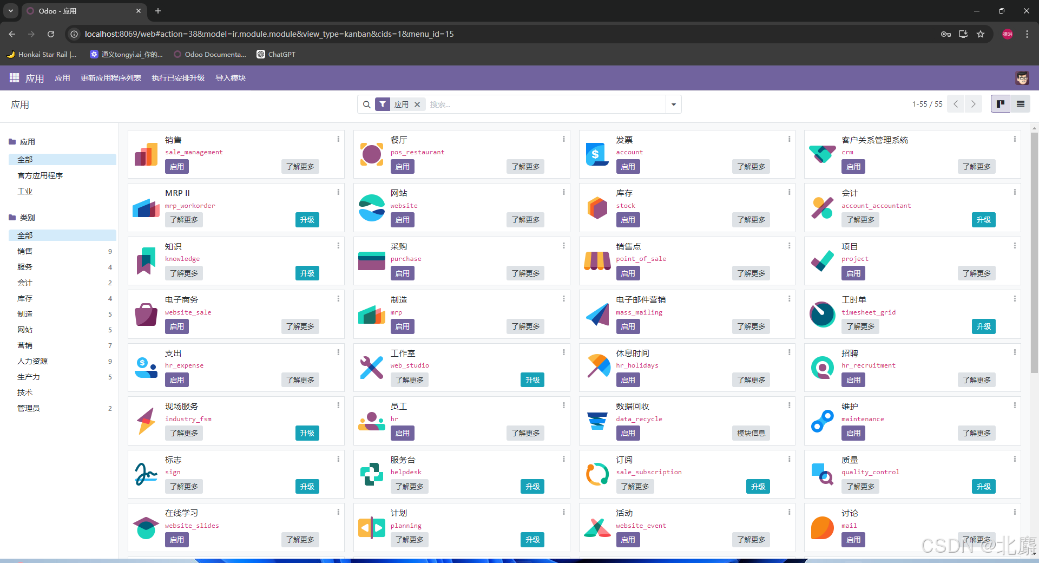Image resolution: width=1039 pixels, height=563 pixels.
Task: Open the ChatGPT bookmark
Action: pos(276,54)
